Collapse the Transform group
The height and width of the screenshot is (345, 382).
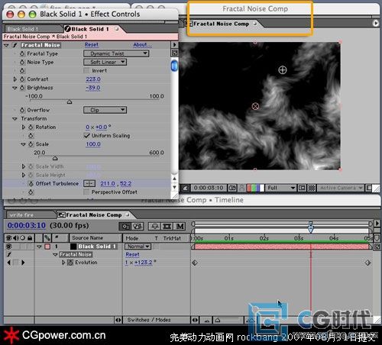(15, 119)
